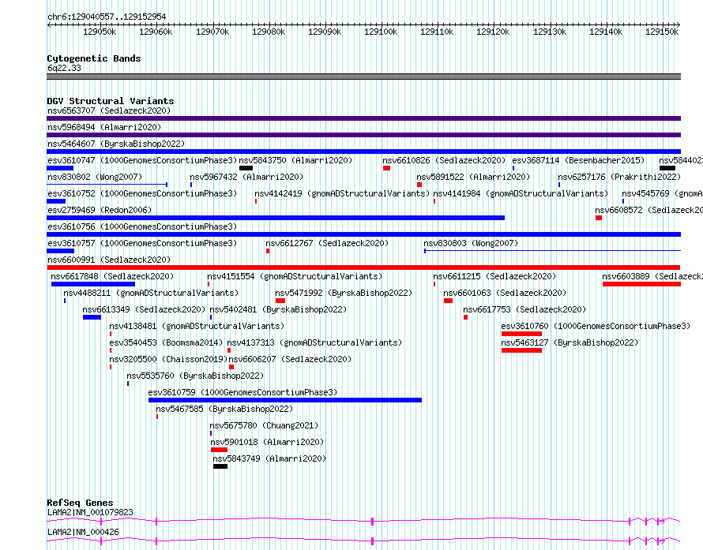Image resolution: width=703 pixels, height=550 pixels.
Task: Click esv3610747 blue variant bar
Action: tap(60, 168)
